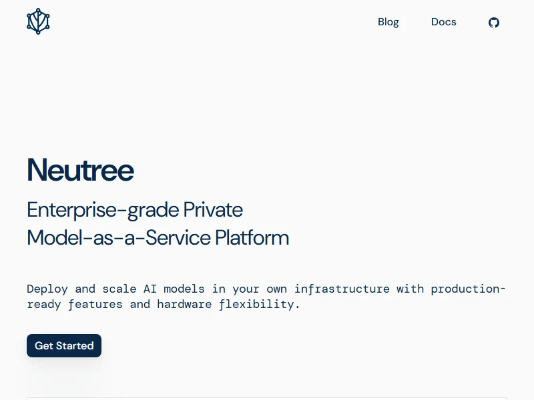This screenshot has width=534, height=400.
Task: Click the word "infrastructure" in the description
Action: tap(342, 289)
